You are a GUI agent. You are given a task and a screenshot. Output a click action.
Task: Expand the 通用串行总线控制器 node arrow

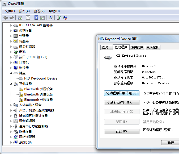[x=11, y=126]
